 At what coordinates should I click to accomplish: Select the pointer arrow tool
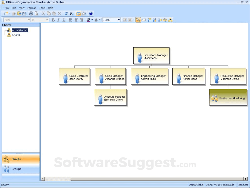(138, 20)
